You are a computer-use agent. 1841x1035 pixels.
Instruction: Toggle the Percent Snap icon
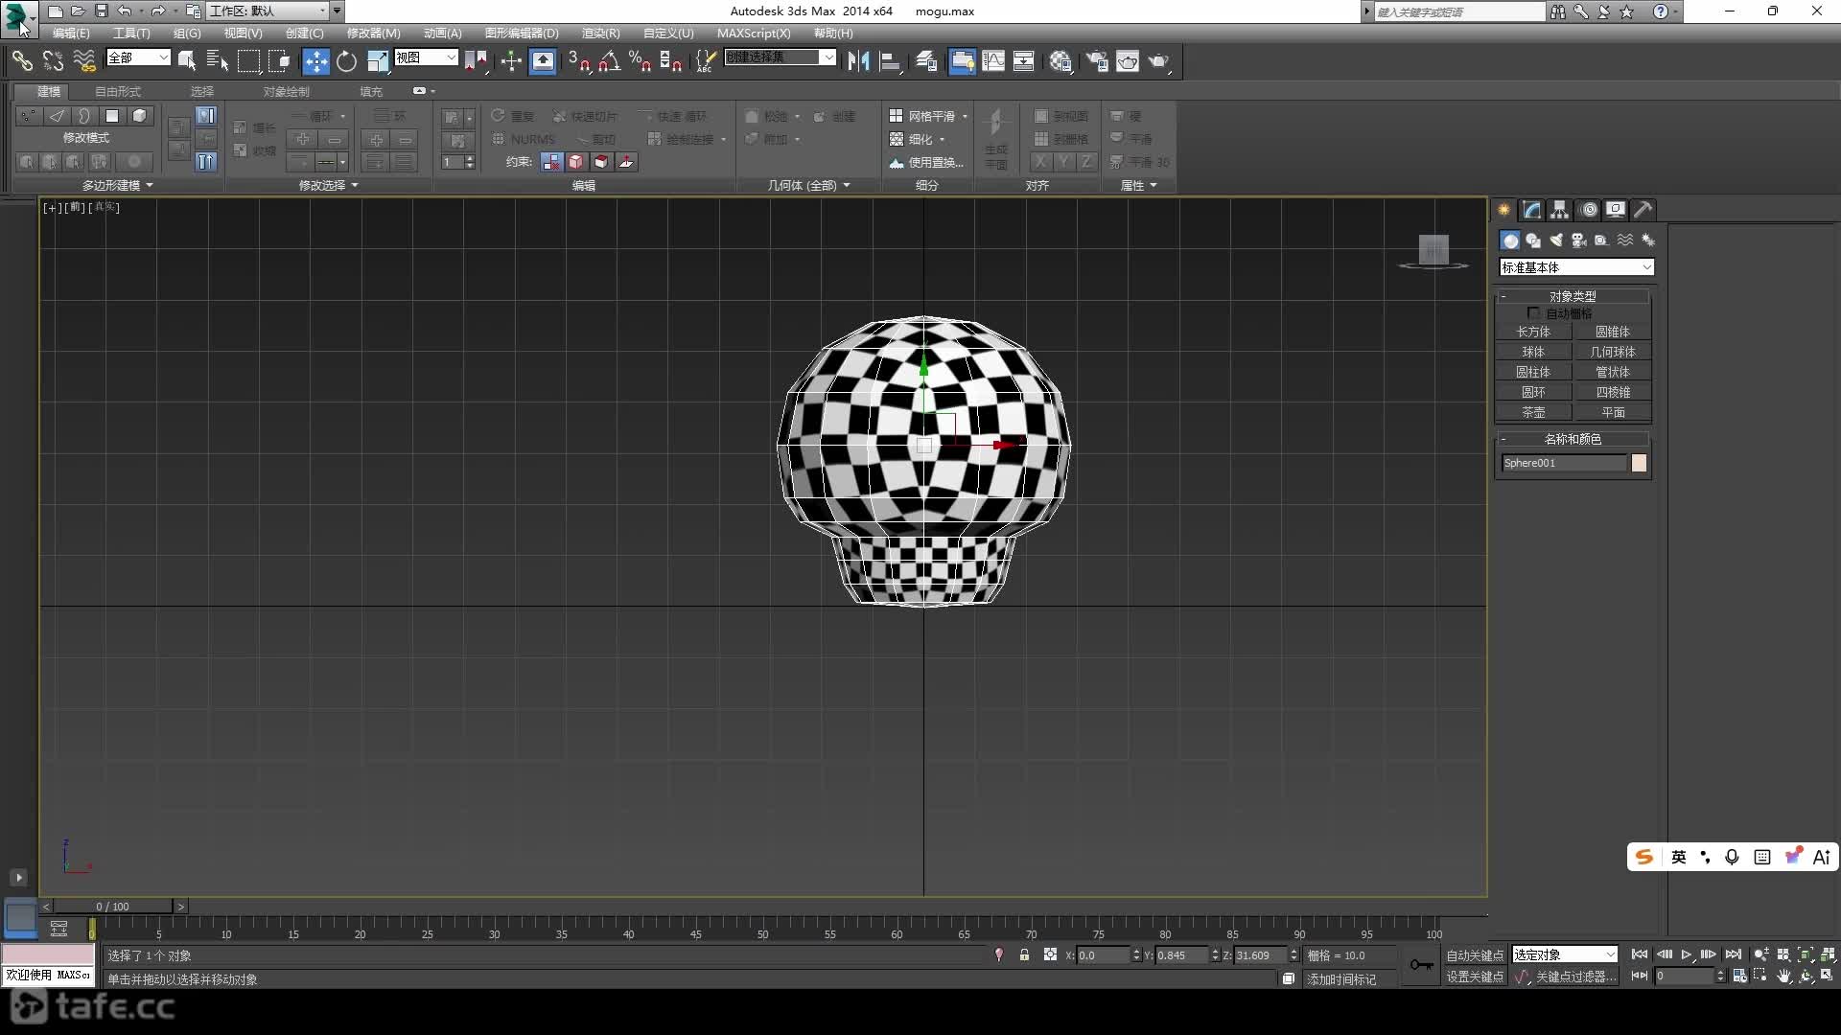[x=640, y=61]
